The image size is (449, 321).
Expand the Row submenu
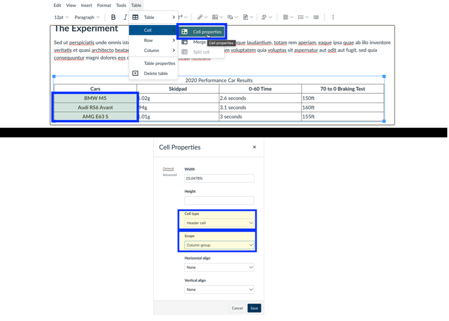pyautogui.click(x=153, y=40)
